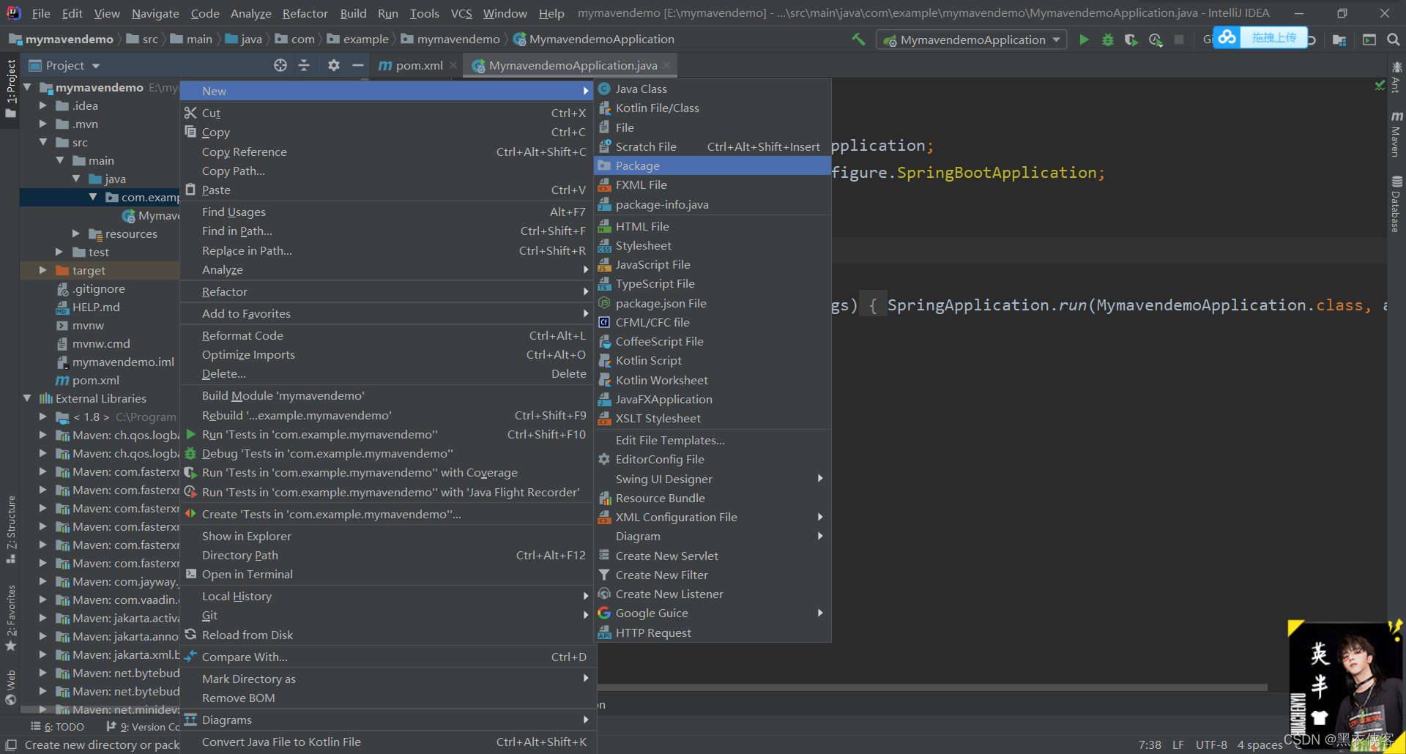This screenshot has width=1406, height=754.
Task: Run MymavendemoApplication with green play icon
Action: tap(1084, 40)
